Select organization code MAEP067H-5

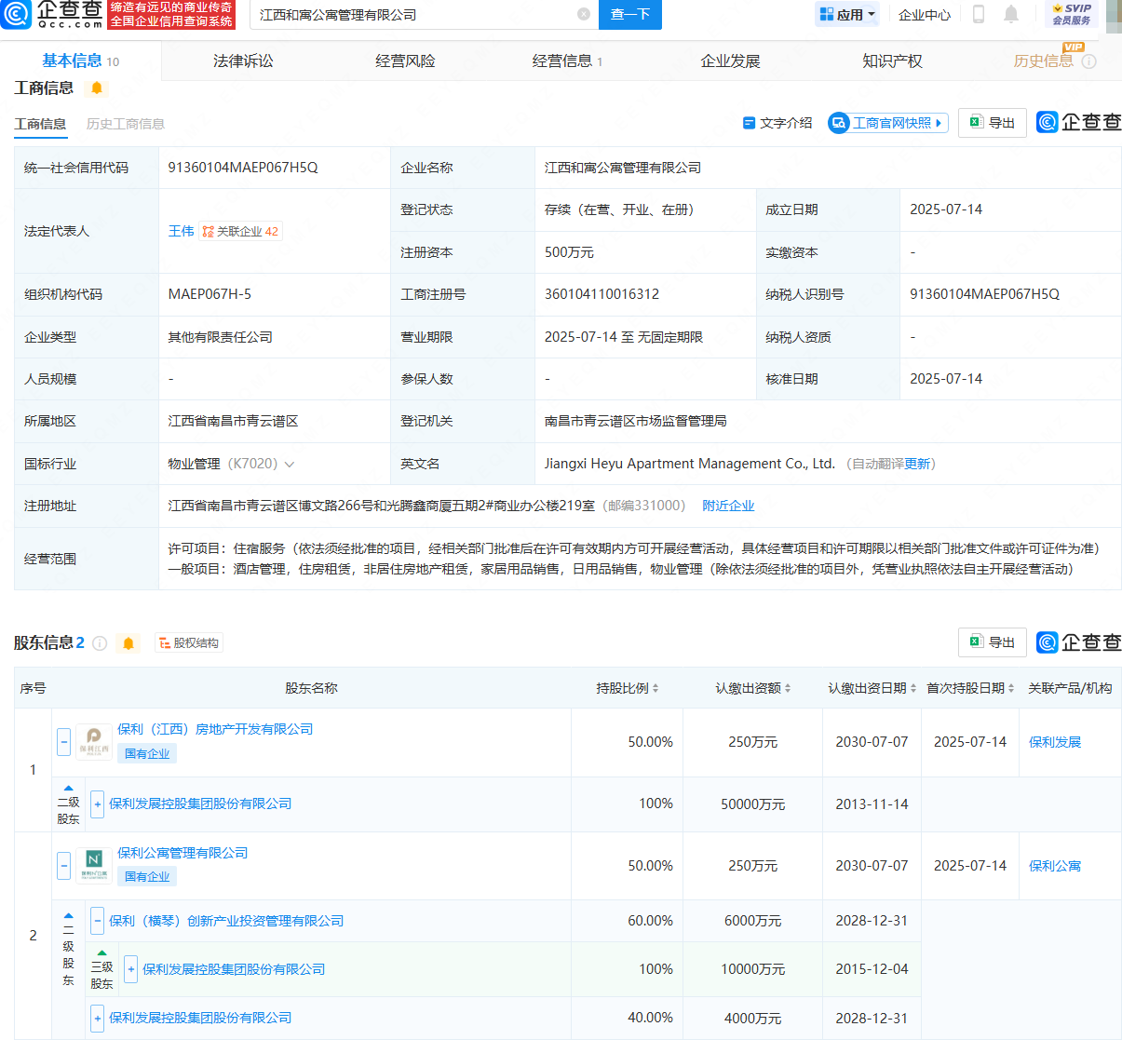[x=210, y=294]
